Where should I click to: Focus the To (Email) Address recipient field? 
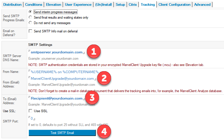(x=57, y=98)
